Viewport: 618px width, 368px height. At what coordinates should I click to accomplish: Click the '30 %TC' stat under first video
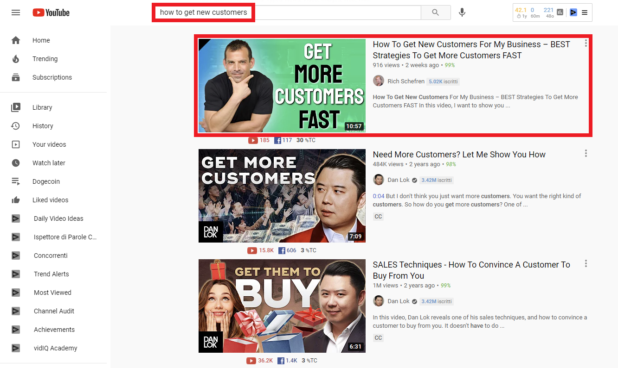tap(306, 140)
